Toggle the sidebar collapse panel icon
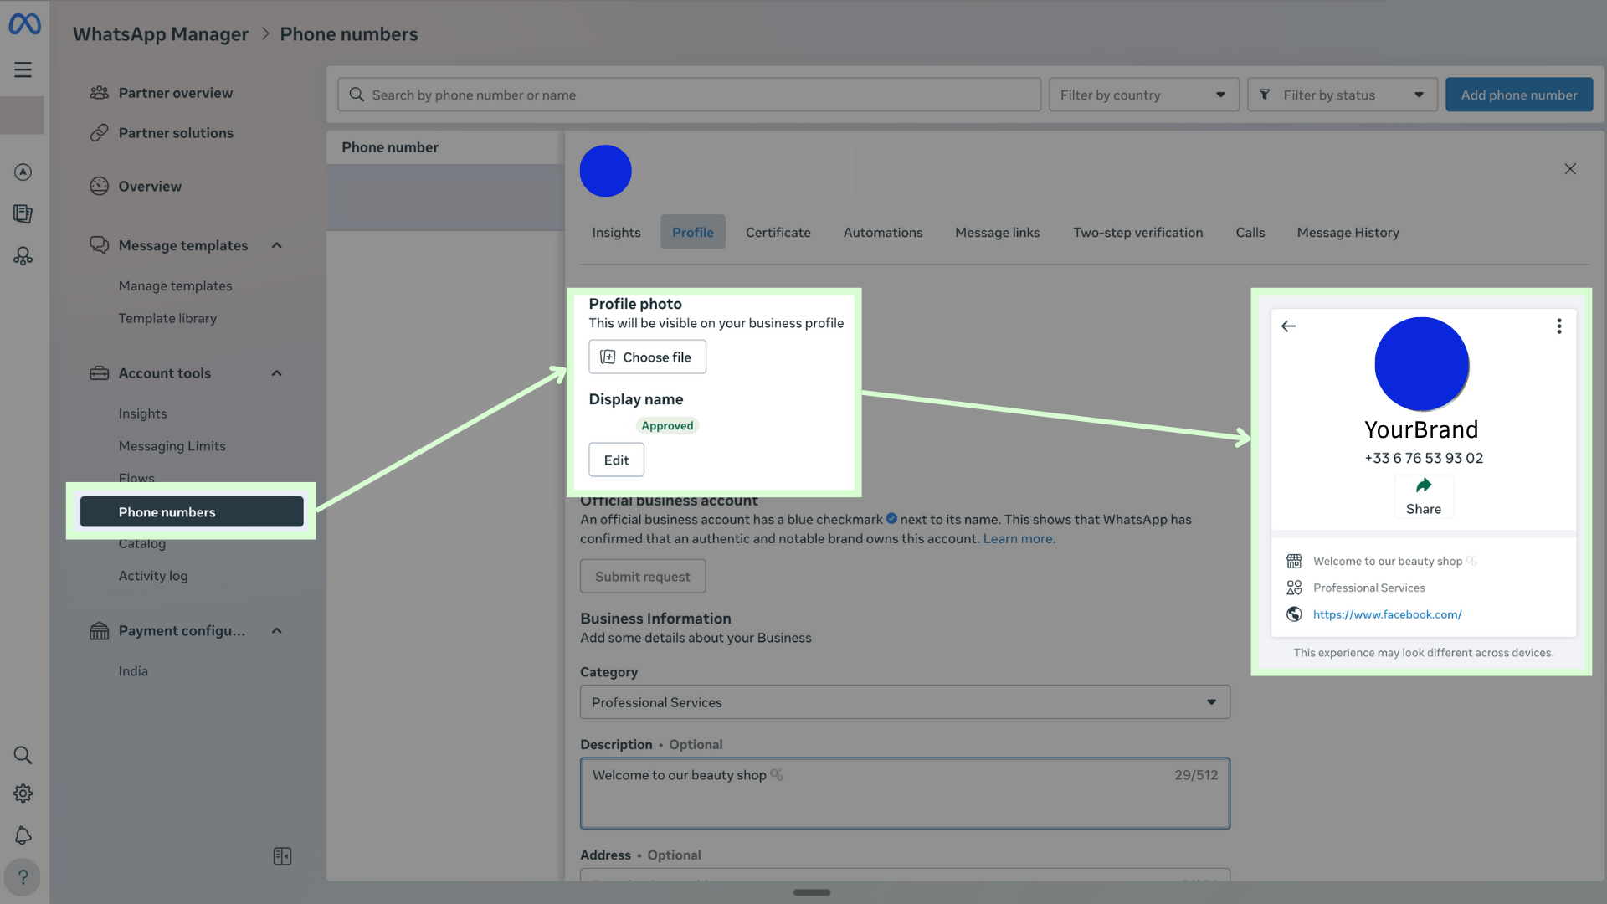Screen dimensions: 1607x904 click(282, 856)
